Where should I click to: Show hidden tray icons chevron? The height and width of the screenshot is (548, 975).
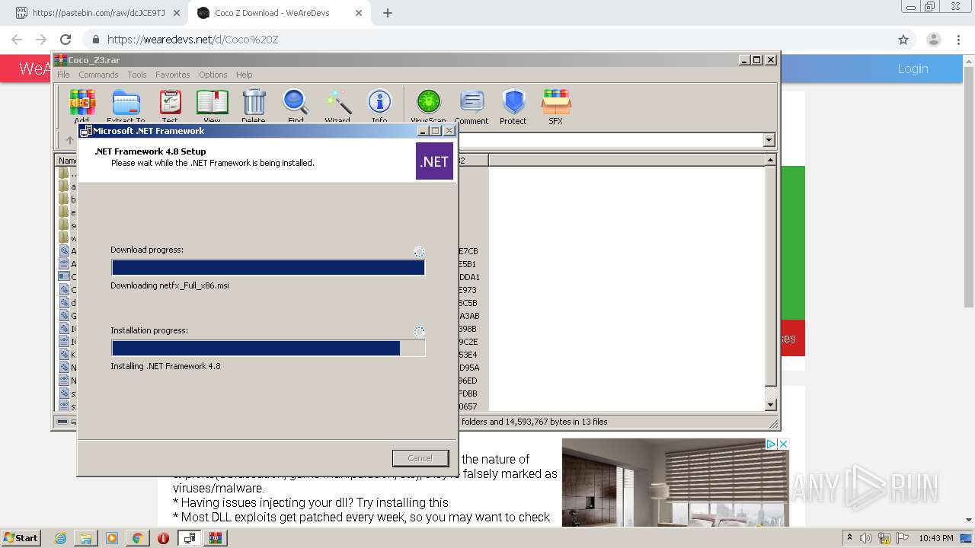tap(850, 538)
